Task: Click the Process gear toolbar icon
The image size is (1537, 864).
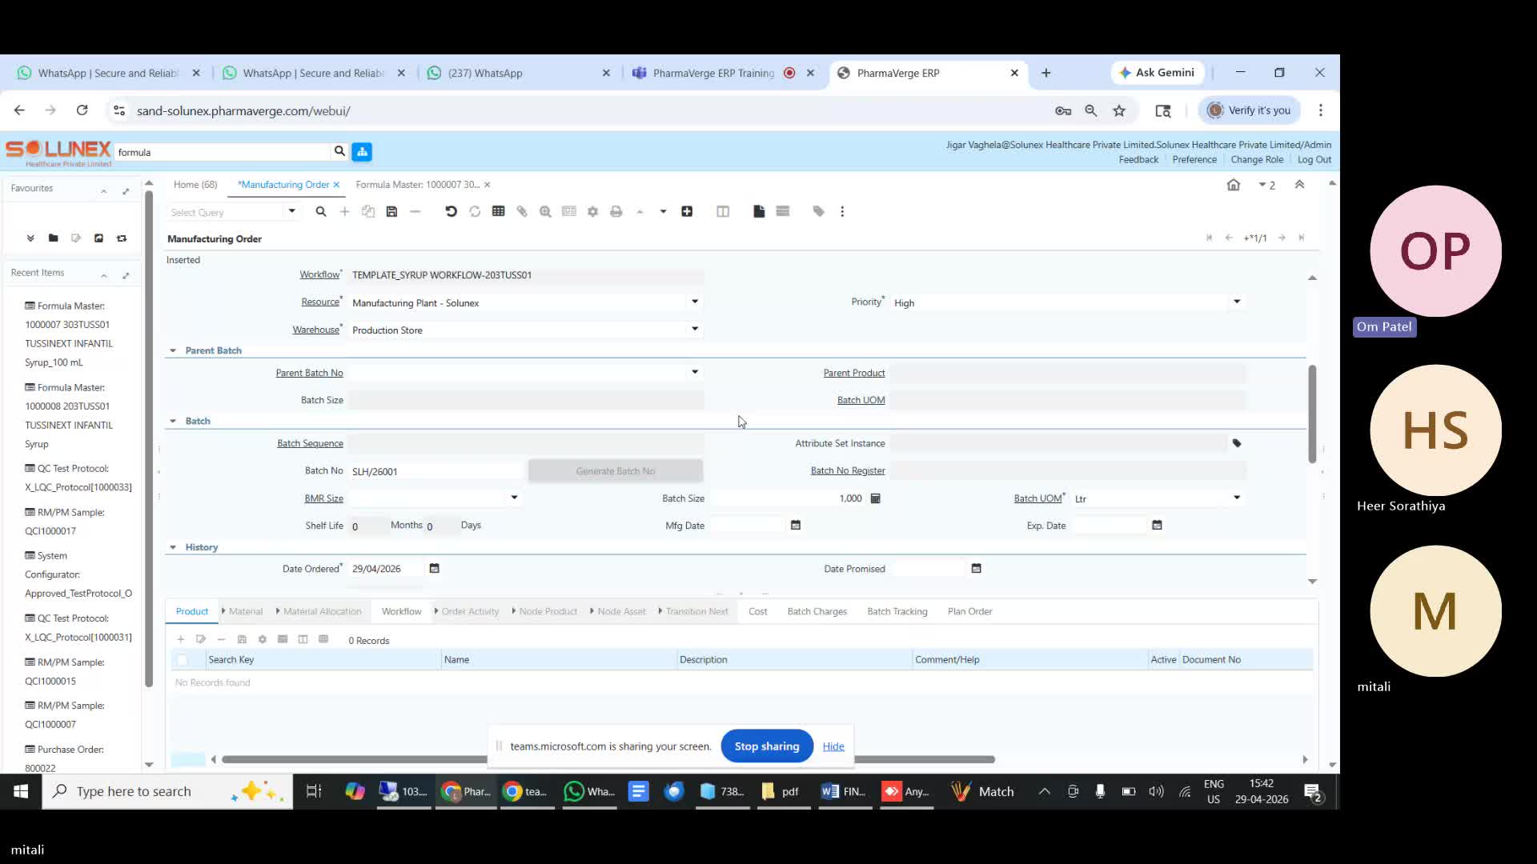Action: point(592,212)
